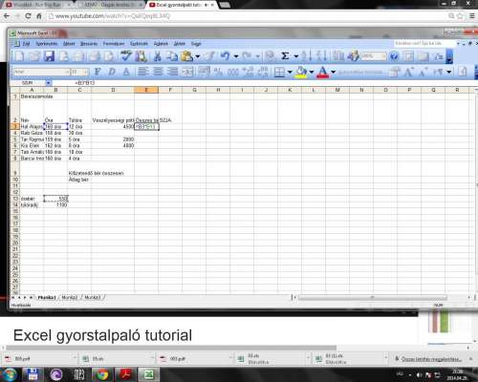Click the Save floppy disk icon

pyautogui.click(x=49, y=56)
